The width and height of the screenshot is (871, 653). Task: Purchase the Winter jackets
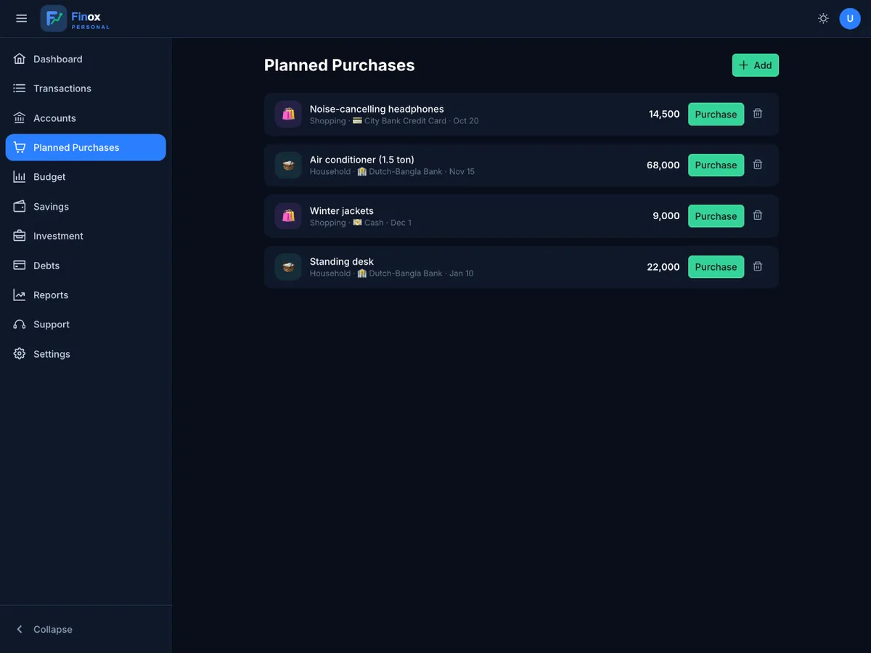click(x=716, y=216)
